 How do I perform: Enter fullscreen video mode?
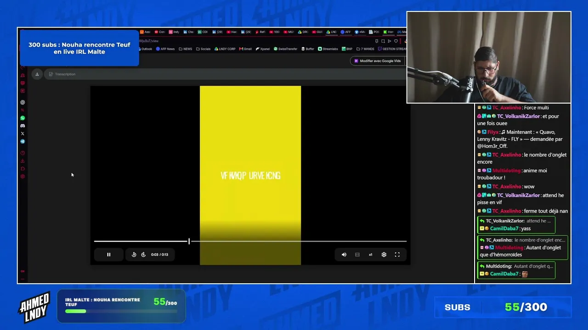pos(397,254)
